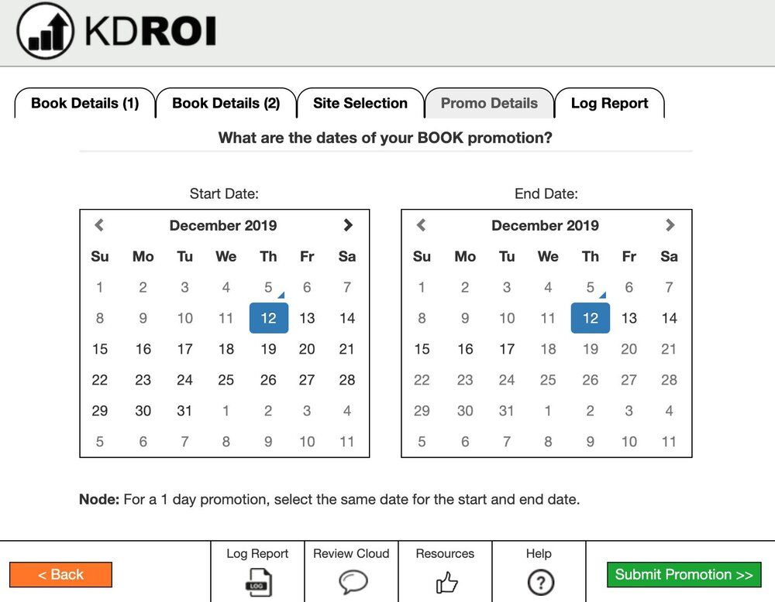Screen dimensions: 775x602
Task: Open the Review Cloud speech bubble icon
Action: point(353,582)
